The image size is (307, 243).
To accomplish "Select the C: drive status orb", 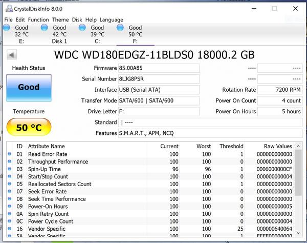I will (x=82, y=28).
